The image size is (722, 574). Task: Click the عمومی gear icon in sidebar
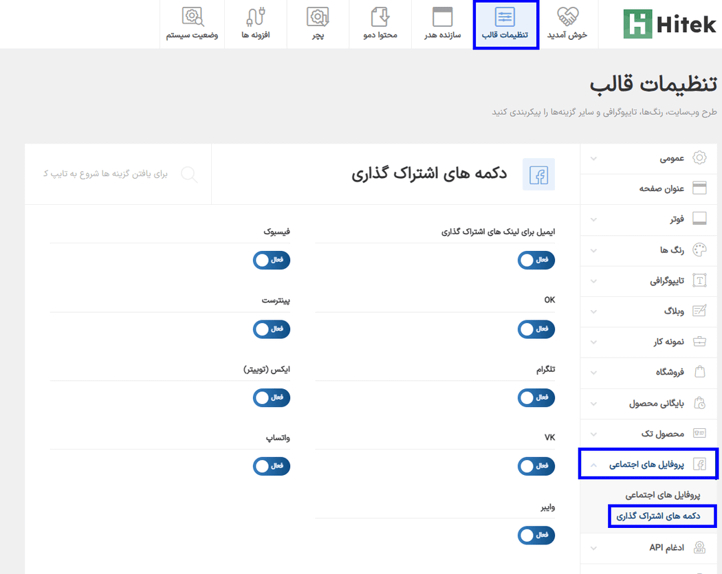(699, 158)
